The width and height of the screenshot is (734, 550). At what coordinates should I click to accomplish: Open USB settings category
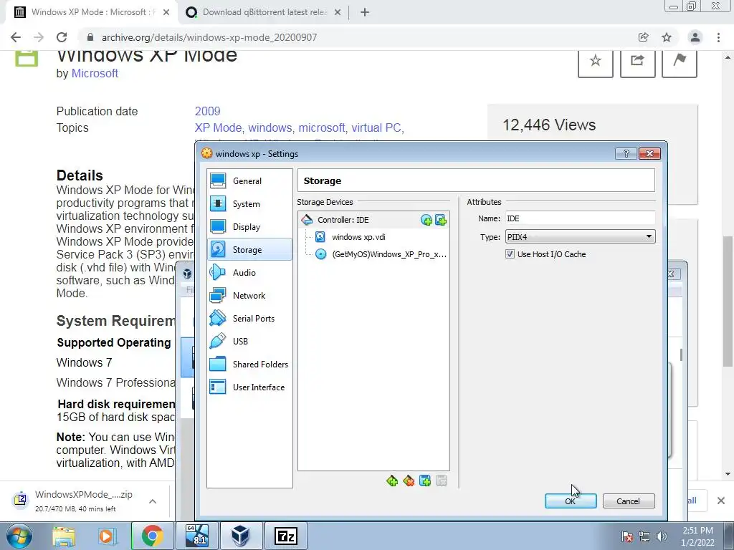[x=249, y=342]
